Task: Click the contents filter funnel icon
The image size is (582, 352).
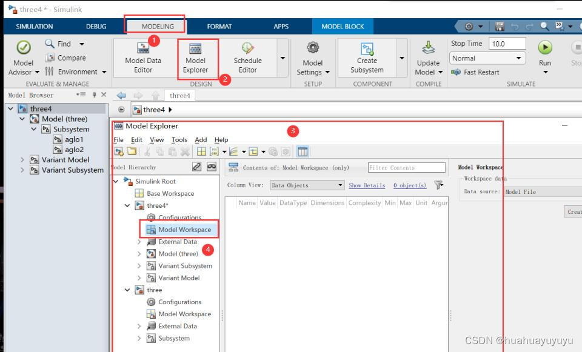Action: coord(439,185)
